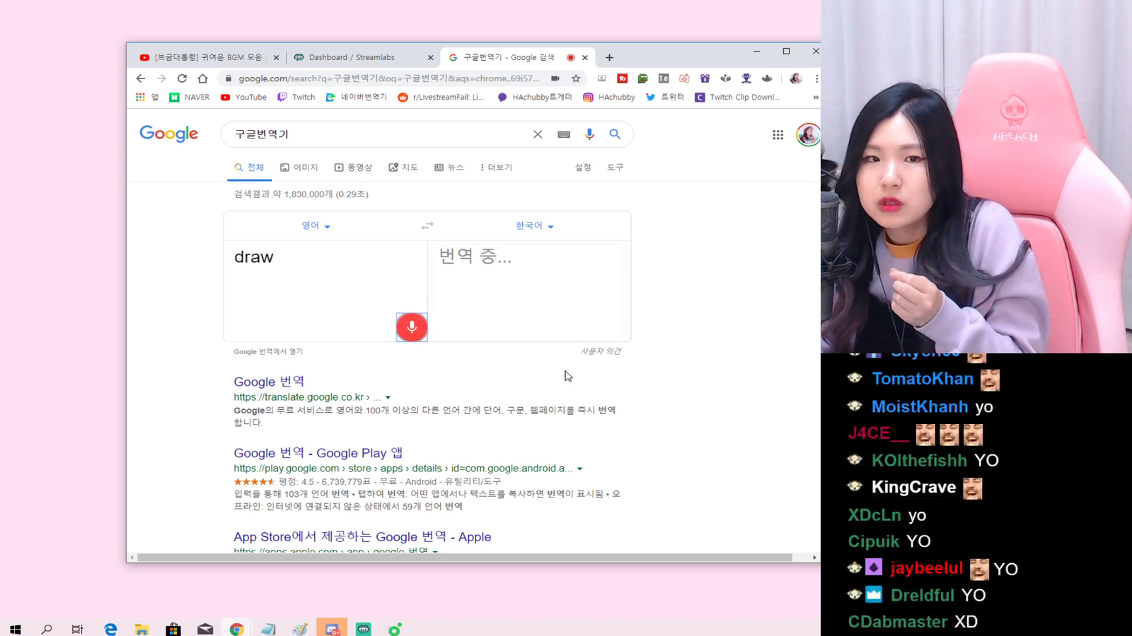The height and width of the screenshot is (636, 1132).
Task: Open the Apps shortcut in bookmarks bar
Action: [146, 98]
